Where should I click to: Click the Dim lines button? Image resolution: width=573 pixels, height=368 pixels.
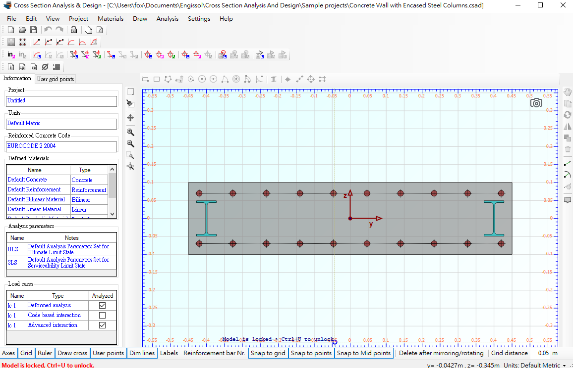142,353
